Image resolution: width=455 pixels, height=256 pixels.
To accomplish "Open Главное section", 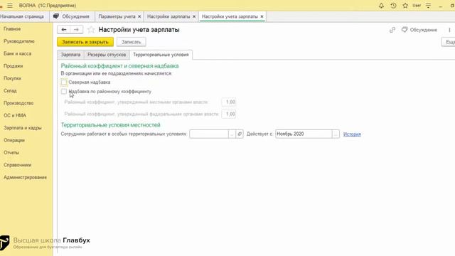I will point(12,28).
